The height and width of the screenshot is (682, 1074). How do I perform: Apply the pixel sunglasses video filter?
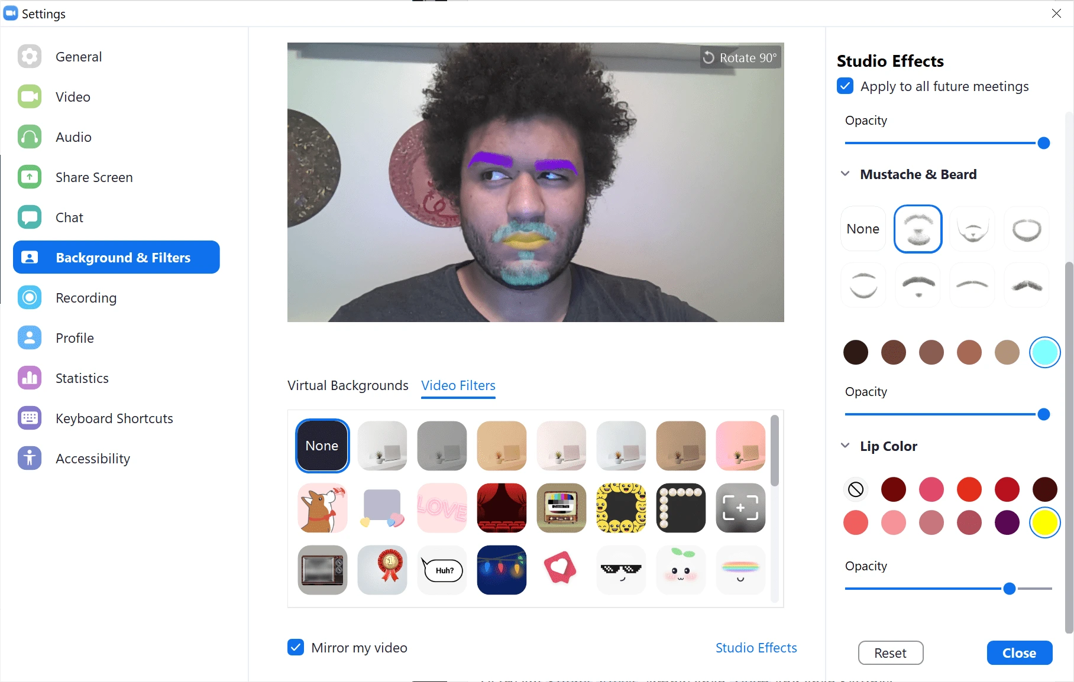coord(621,570)
